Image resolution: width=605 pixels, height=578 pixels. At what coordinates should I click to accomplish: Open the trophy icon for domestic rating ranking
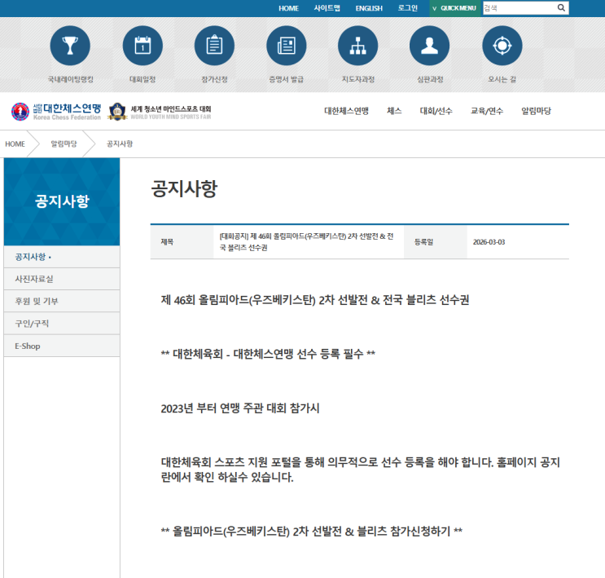(x=70, y=46)
